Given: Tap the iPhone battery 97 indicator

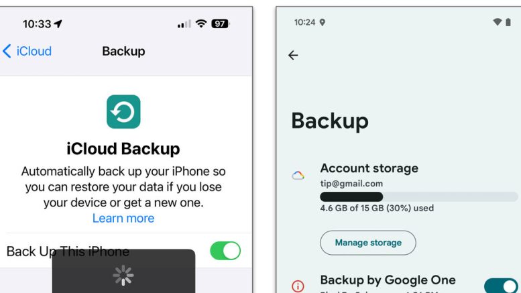Looking at the screenshot, I should point(221,23).
